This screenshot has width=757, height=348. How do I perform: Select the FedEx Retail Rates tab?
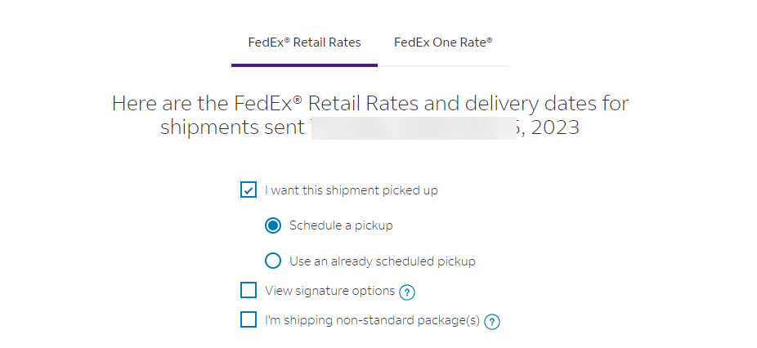pos(304,42)
